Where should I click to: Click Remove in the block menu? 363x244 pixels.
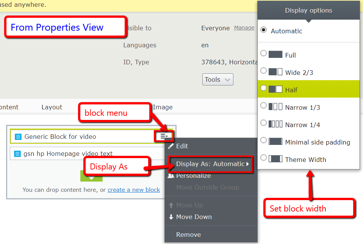(x=188, y=235)
